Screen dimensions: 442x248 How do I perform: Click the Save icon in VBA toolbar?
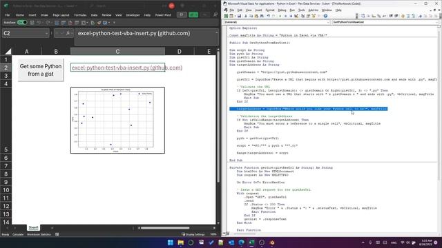[x=239, y=16]
